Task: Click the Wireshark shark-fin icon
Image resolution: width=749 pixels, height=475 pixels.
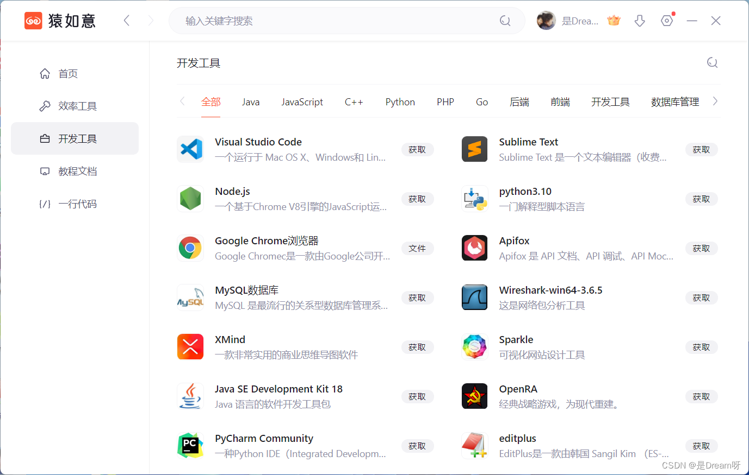Action: coord(474,297)
